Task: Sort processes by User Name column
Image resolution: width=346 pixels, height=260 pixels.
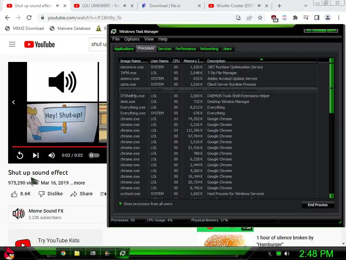Action: pyautogui.click(x=159, y=61)
